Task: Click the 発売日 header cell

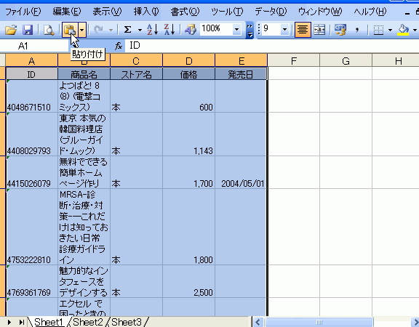Action: 241,74
